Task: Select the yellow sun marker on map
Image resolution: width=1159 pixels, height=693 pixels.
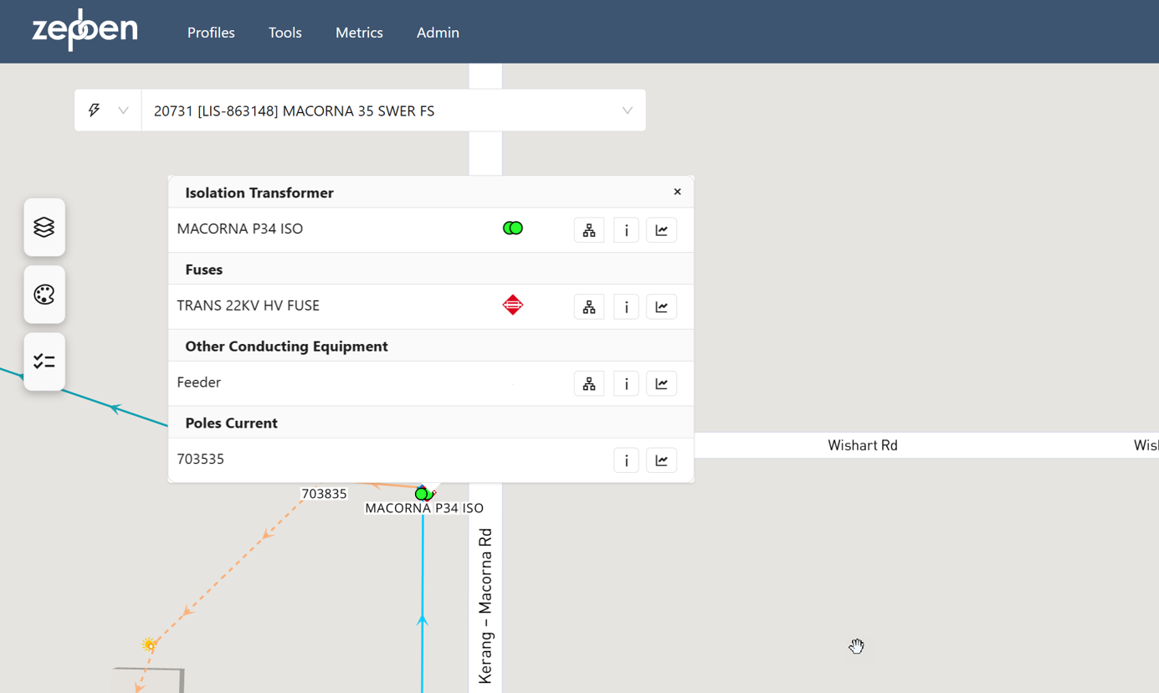Action: [x=149, y=644]
